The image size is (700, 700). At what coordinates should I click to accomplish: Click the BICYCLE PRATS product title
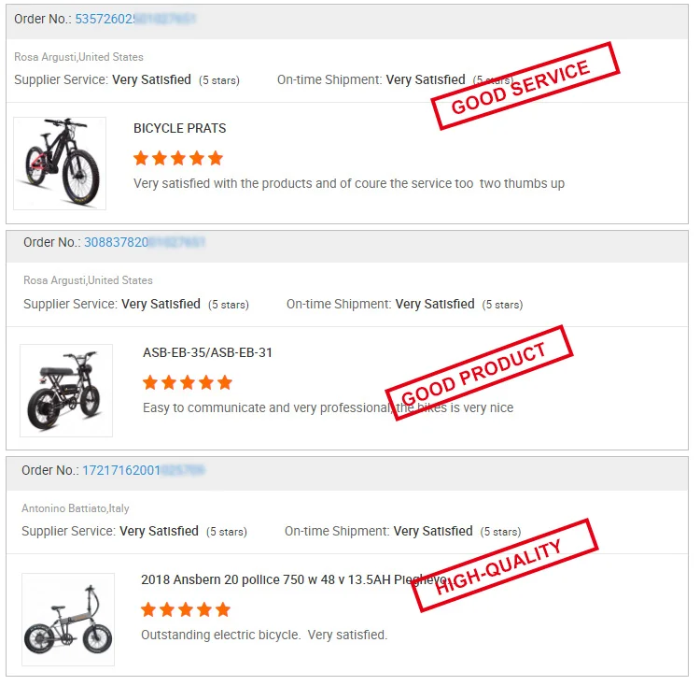coord(179,128)
